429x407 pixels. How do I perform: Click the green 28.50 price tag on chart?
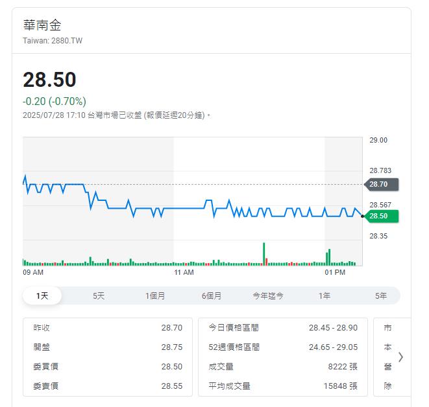pyautogui.click(x=382, y=216)
